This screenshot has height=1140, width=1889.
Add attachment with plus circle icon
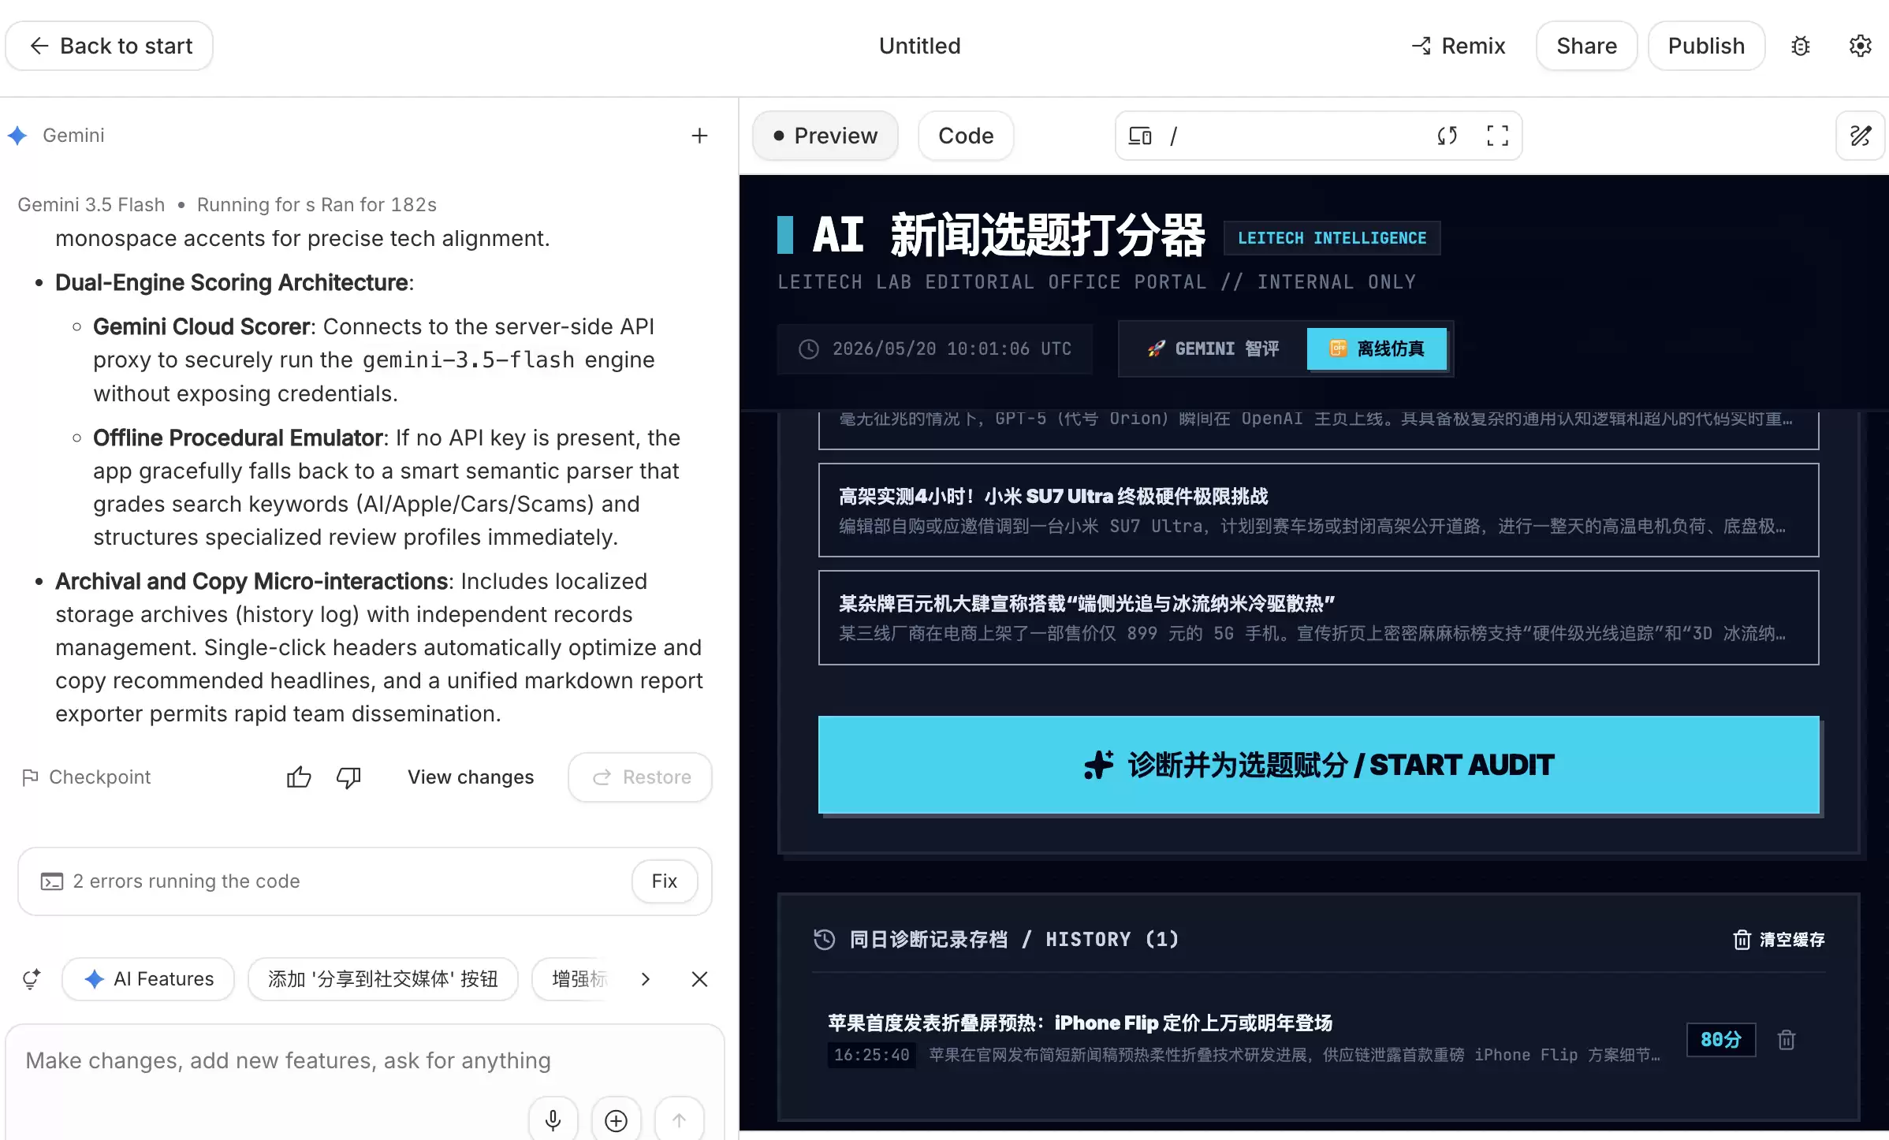coord(617,1120)
